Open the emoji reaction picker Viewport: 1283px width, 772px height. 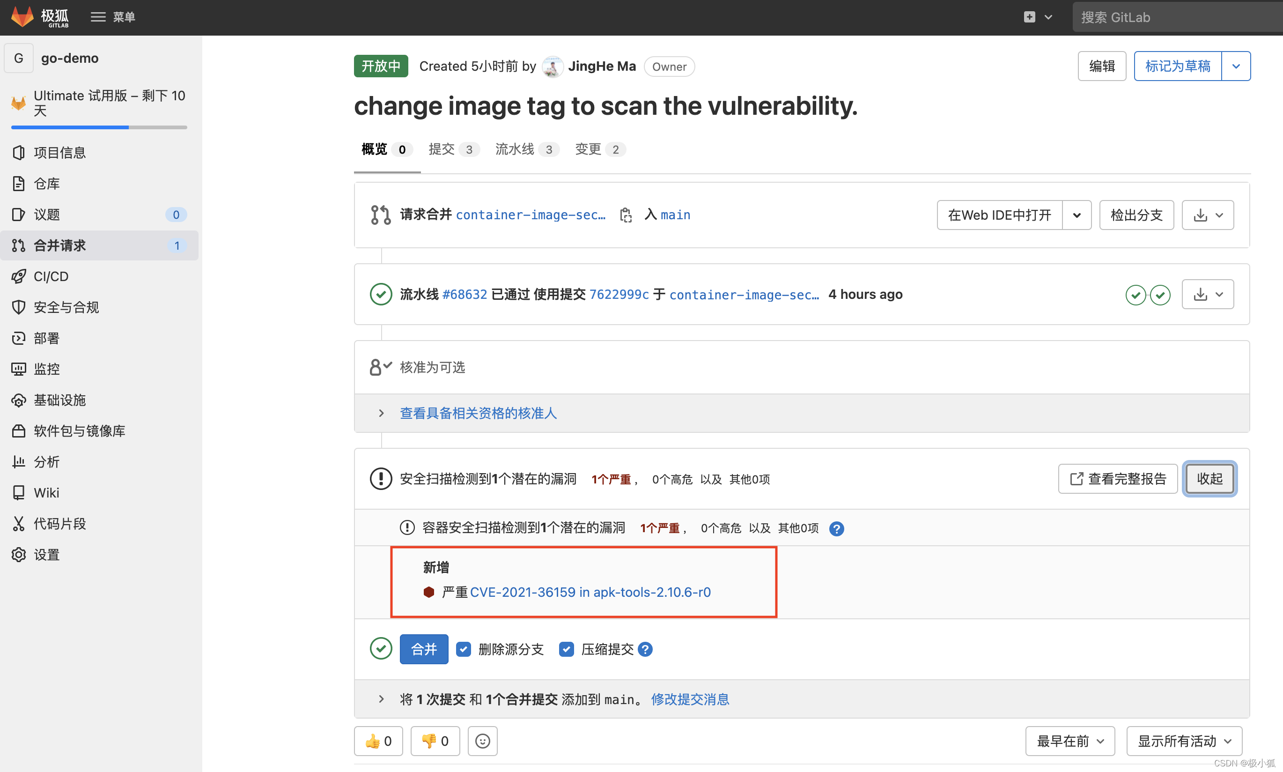click(x=482, y=740)
